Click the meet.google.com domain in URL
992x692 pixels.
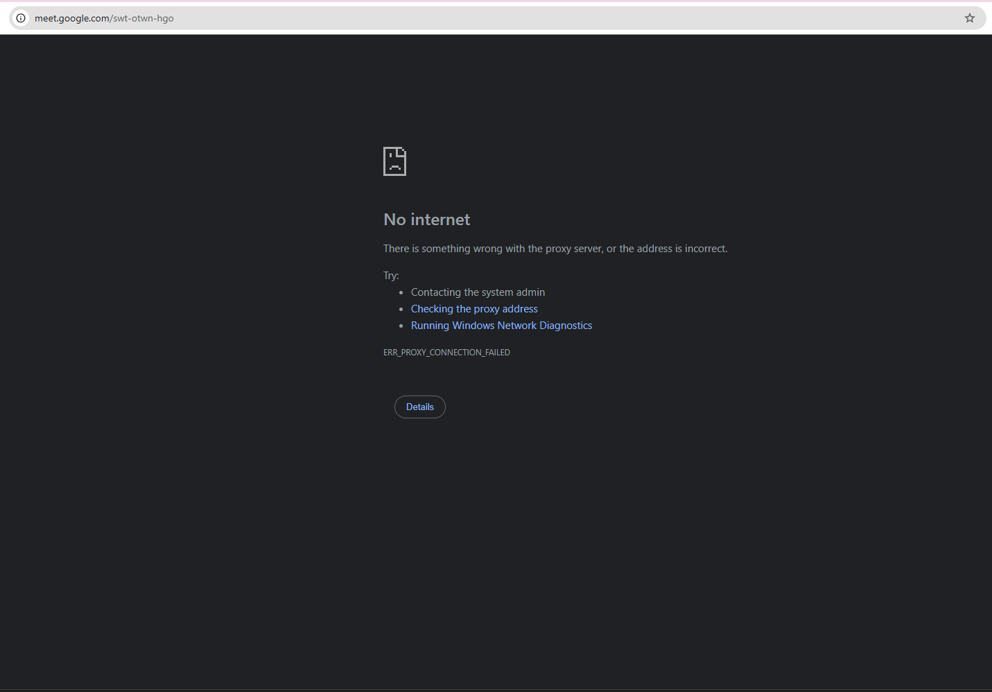[72, 18]
